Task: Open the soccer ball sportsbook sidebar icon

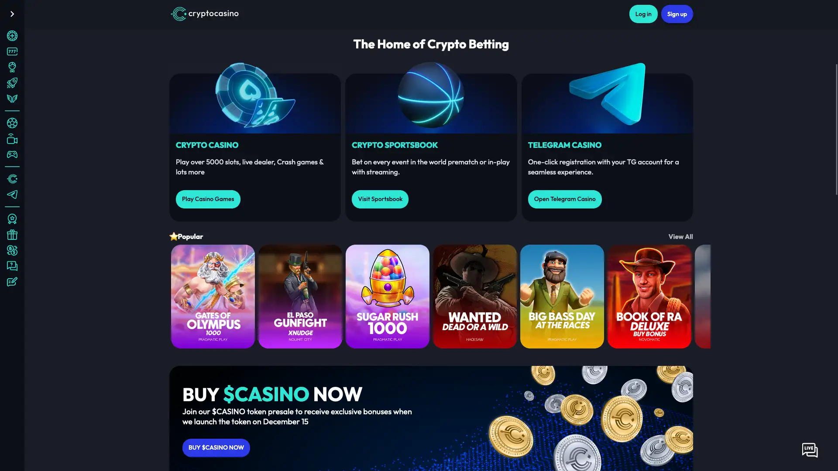Action: click(12, 123)
